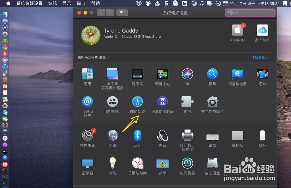This screenshot has width=291, height=188.
Task: Open 辅助功能 (Accessibility) preferences
Action: [137, 102]
